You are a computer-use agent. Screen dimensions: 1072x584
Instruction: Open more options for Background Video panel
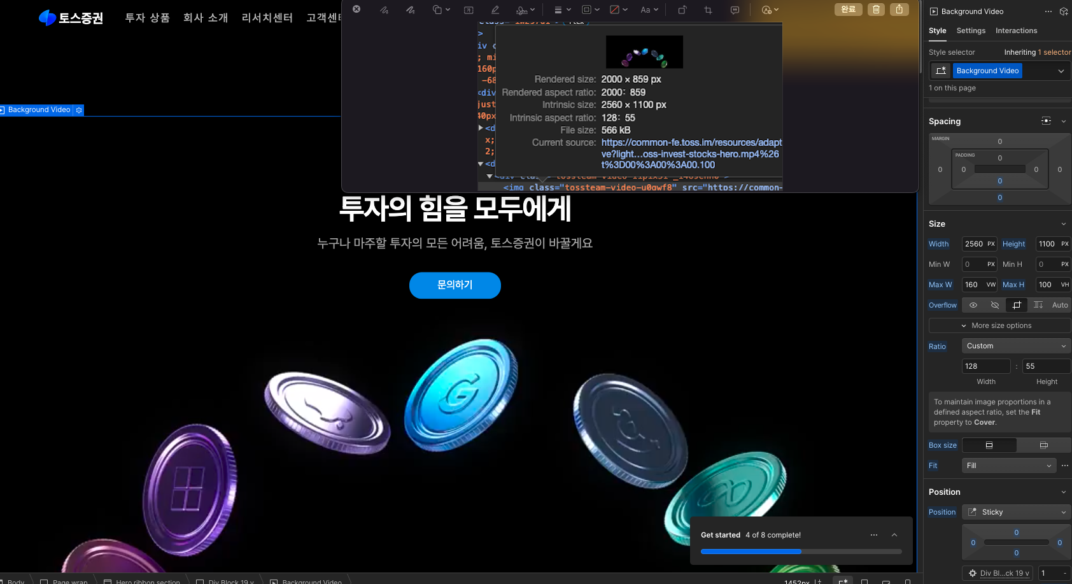click(1048, 11)
